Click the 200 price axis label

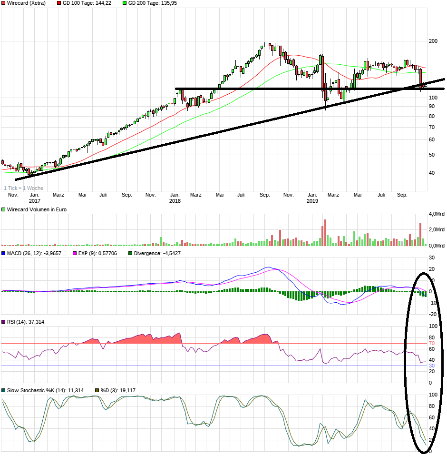pyautogui.click(x=433, y=41)
